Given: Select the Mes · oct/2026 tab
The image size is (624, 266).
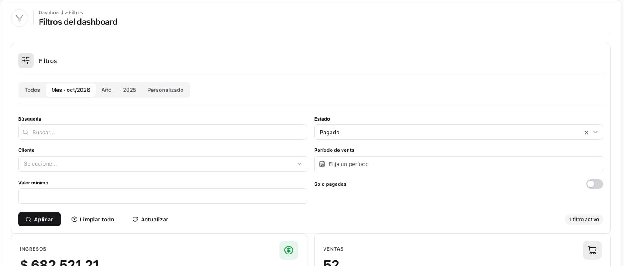Looking at the screenshot, I should point(71,90).
